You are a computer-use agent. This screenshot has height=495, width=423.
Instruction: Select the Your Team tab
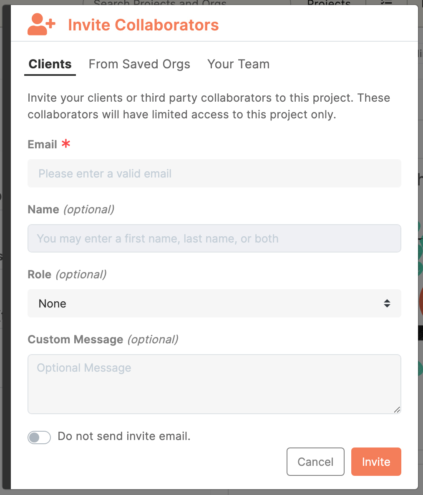[x=238, y=64]
